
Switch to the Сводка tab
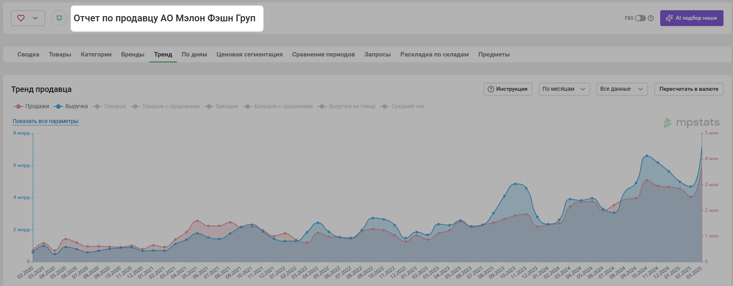28,54
